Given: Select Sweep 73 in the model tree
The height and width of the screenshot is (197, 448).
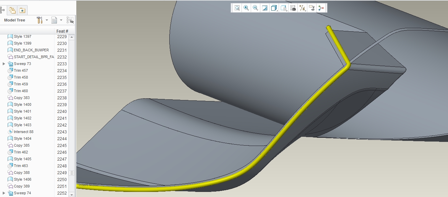Looking at the screenshot, I should (x=22, y=64).
